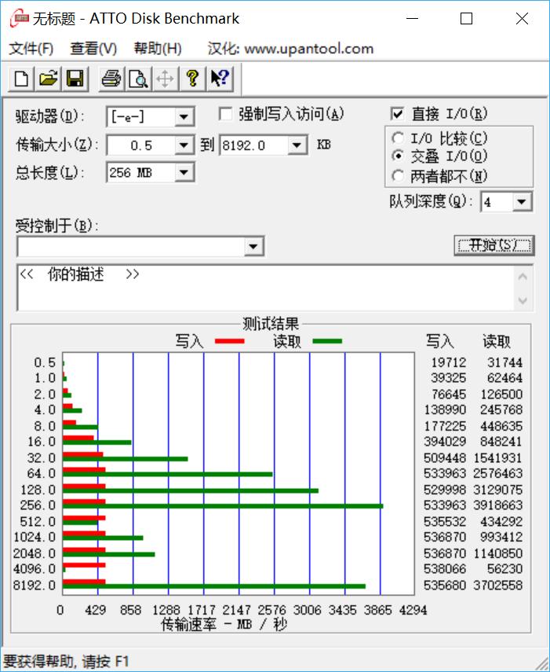This screenshot has height=672, width=550.
Task: Click the write value 538066
Action: (445, 569)
